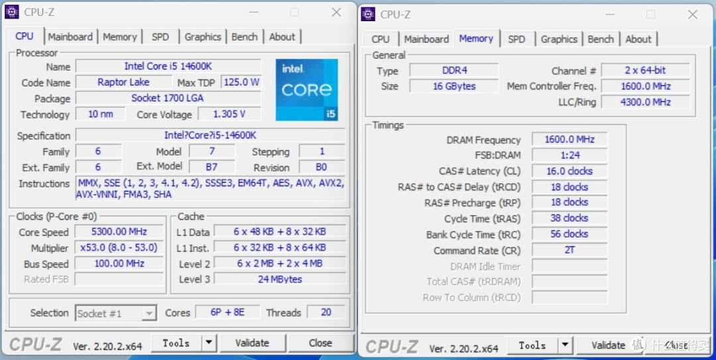Open the About tab in the right window
The image size is (716, 360).
tap(638, 39)
